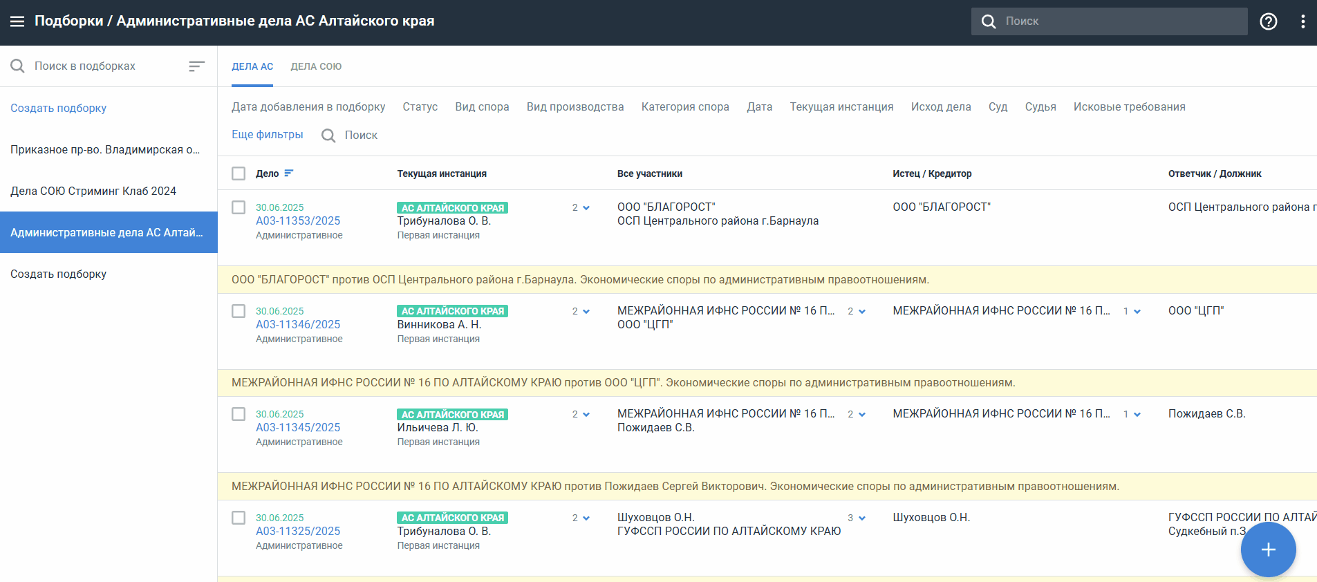This screenshot has width=1317, height=582.
Task: Open the Статус filter
Action: pos(420,106)
